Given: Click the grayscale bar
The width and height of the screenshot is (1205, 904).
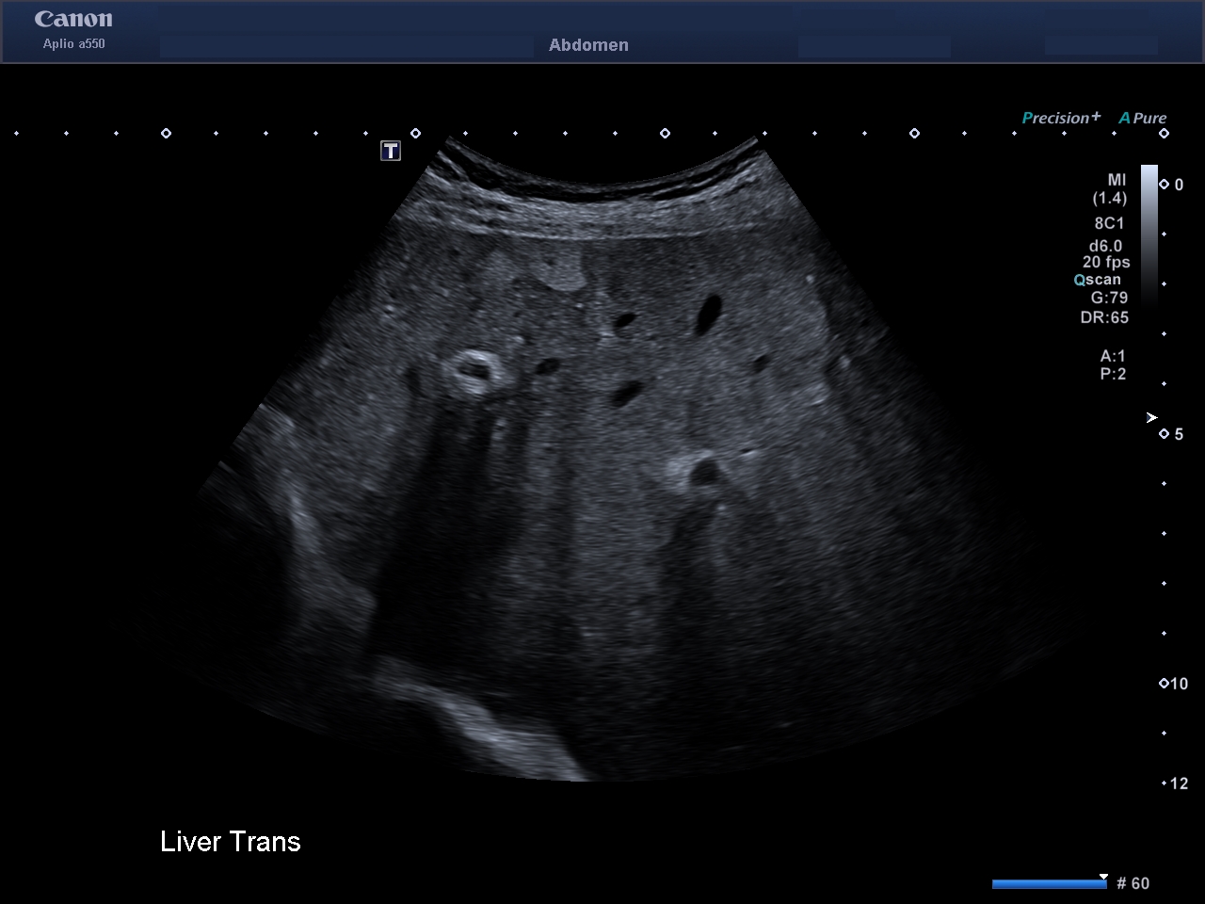Looking at the screenshot, I should click(x=1149, y=234).
